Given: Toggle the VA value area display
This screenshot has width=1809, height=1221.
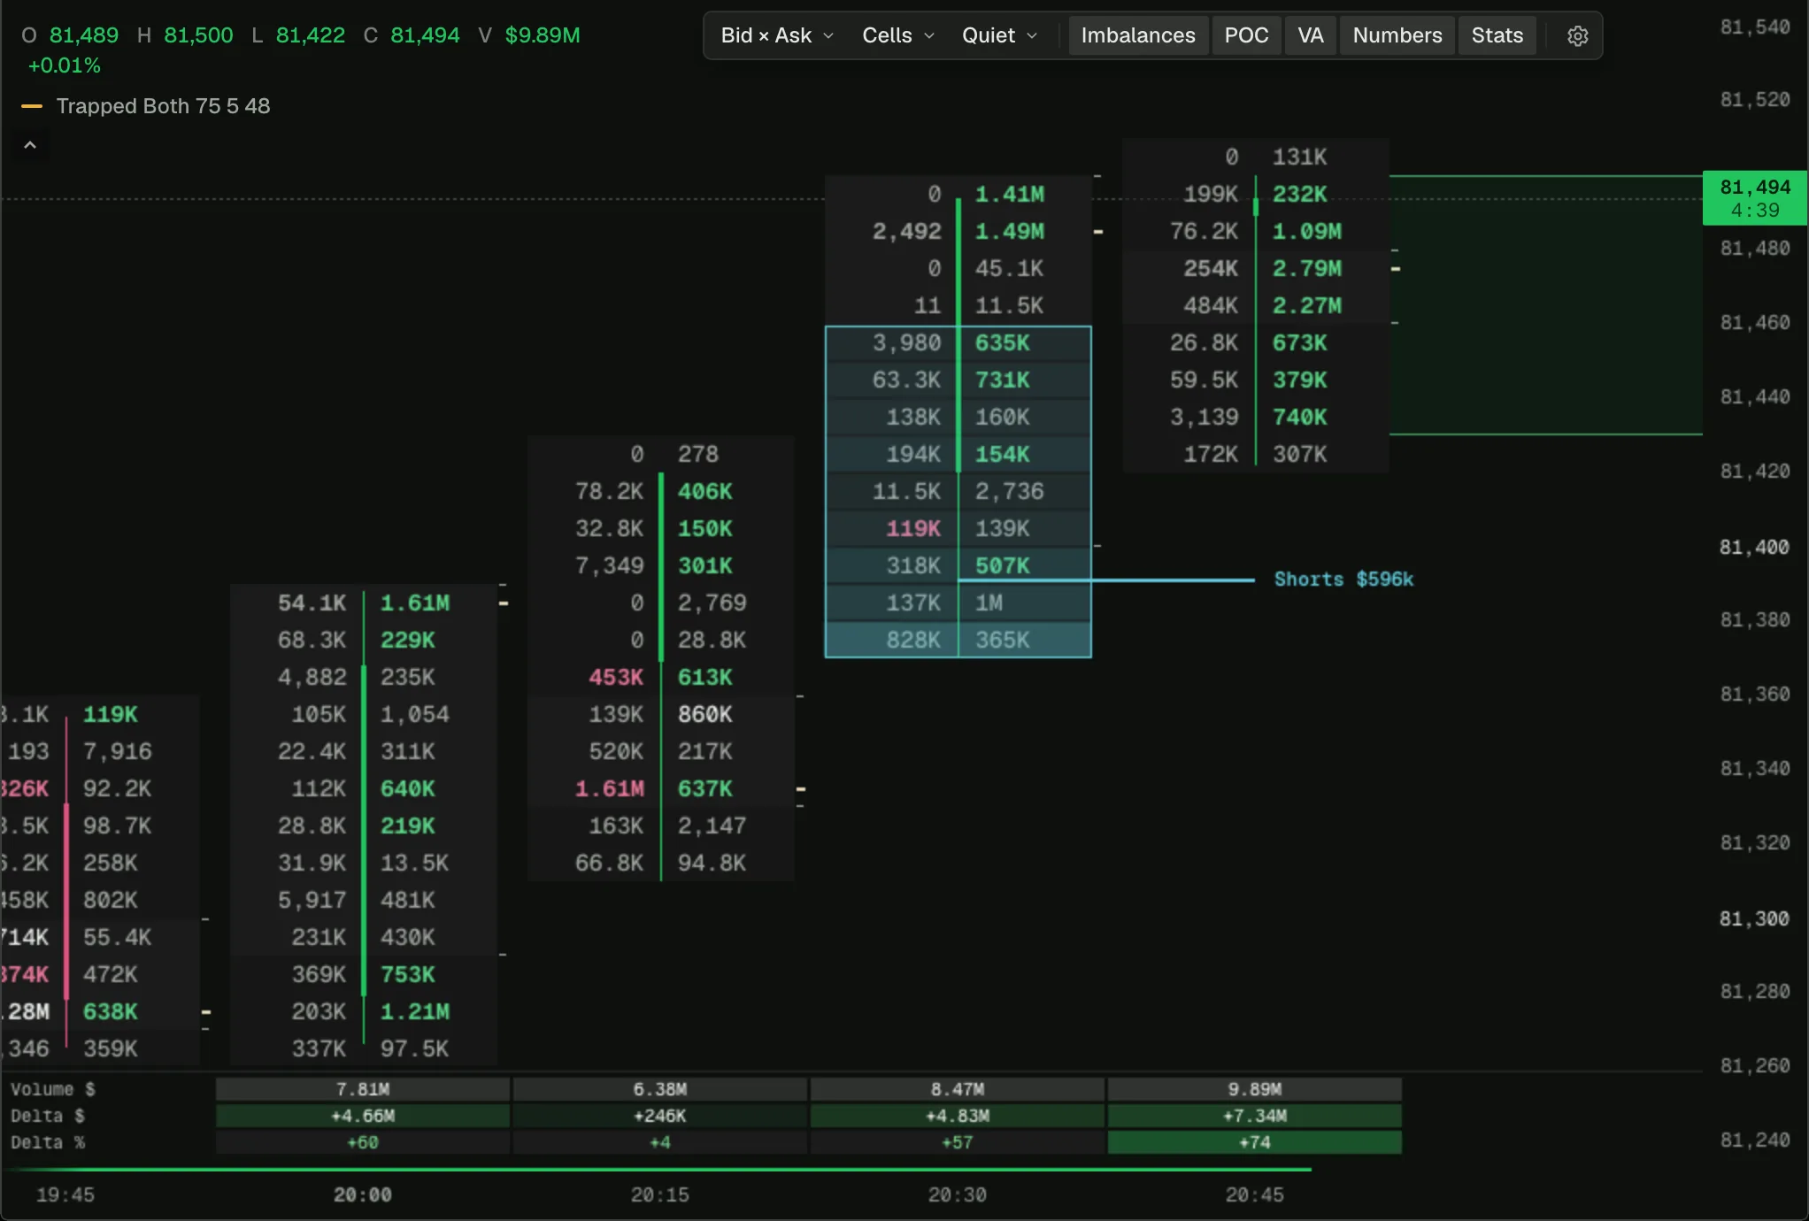Looking at the screenshot, I should 1311,35.
